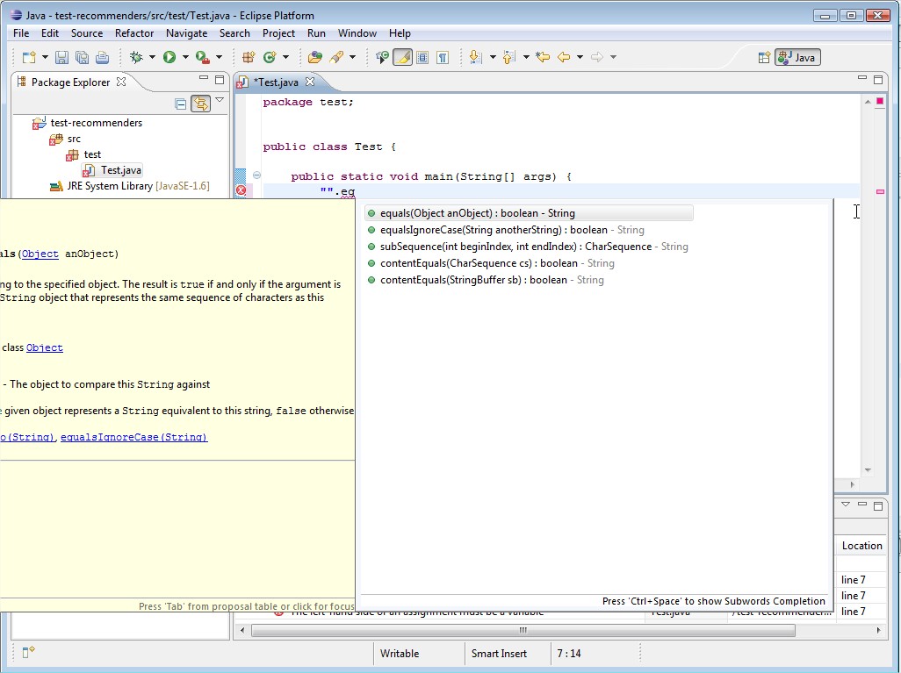Open the Next Annotation dropdown arrow

(x=493, y=57)
